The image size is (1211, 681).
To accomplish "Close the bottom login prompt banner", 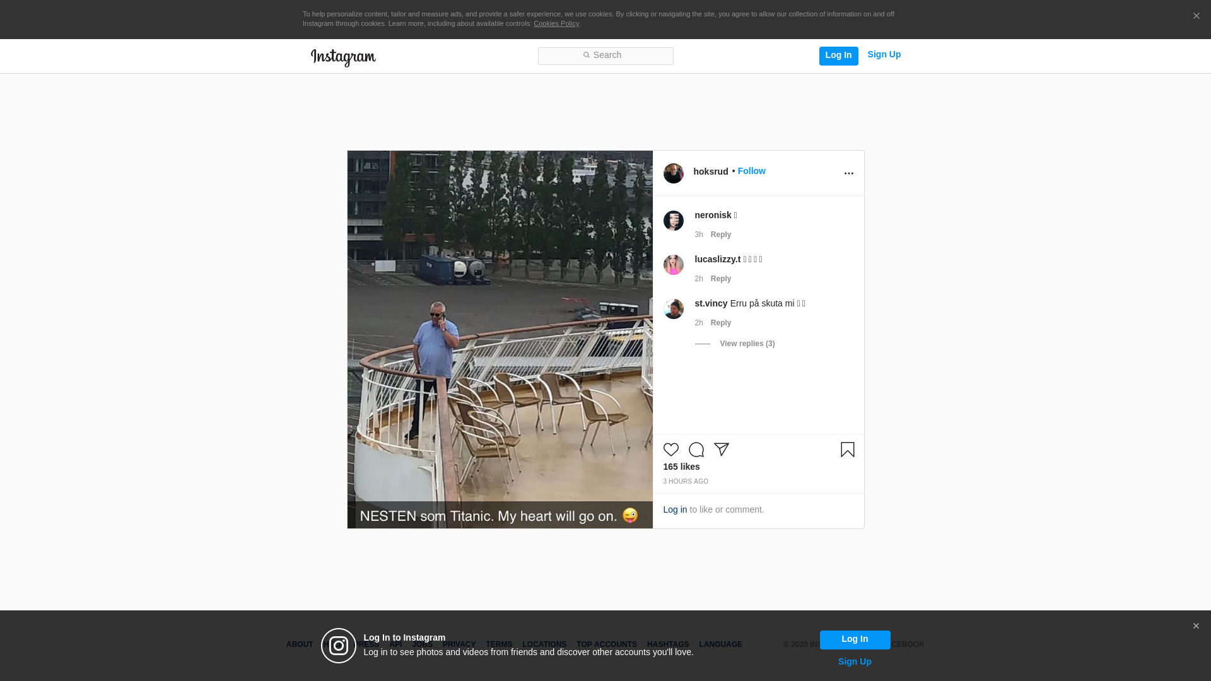I will 1195,626.
